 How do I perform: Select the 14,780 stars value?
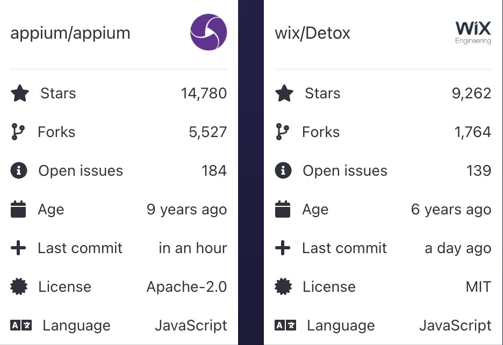204,94
